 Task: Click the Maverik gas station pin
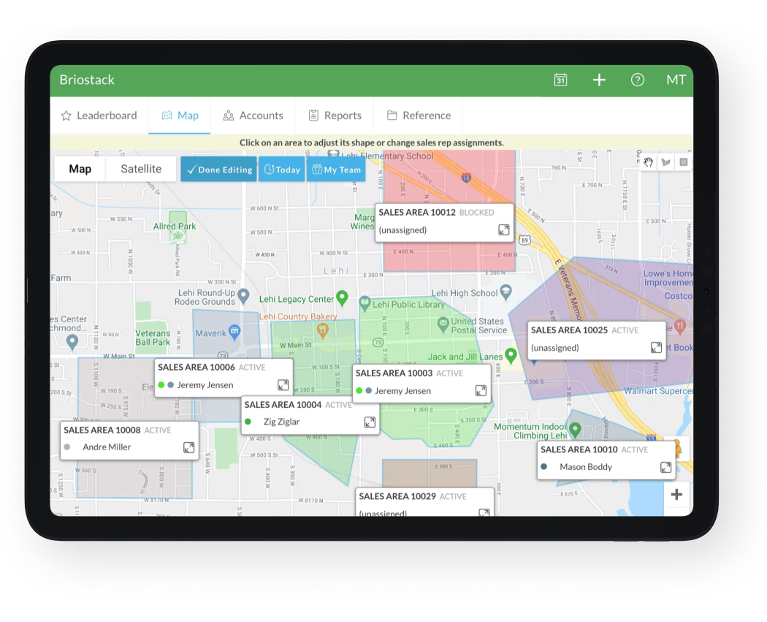pos(234,333)
